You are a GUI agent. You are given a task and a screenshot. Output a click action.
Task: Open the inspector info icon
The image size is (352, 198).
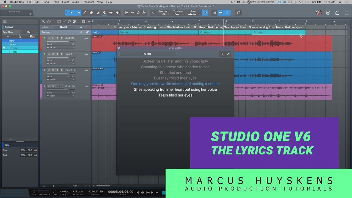[x=10, y=21]
